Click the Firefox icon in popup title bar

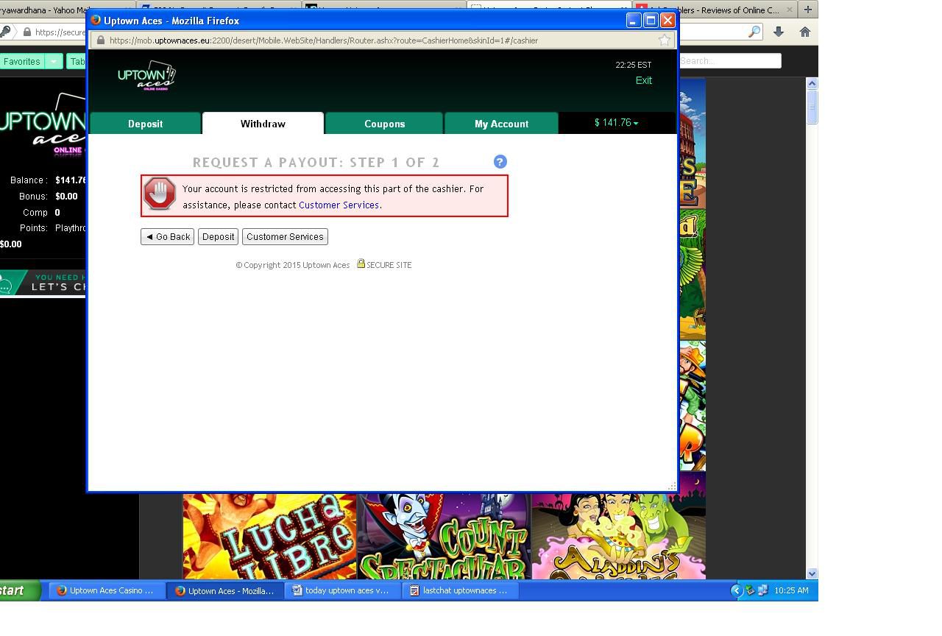point(96,20)
